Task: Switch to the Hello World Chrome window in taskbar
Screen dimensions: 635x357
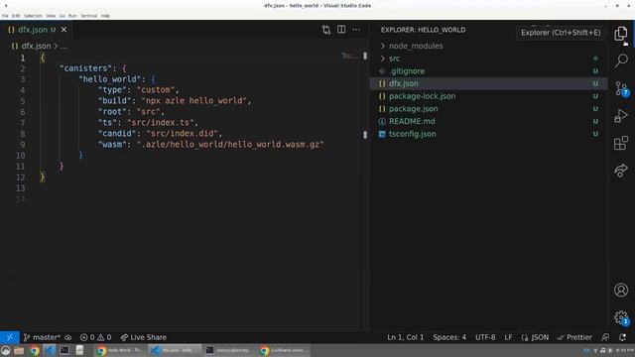Action: pos(120,350)
